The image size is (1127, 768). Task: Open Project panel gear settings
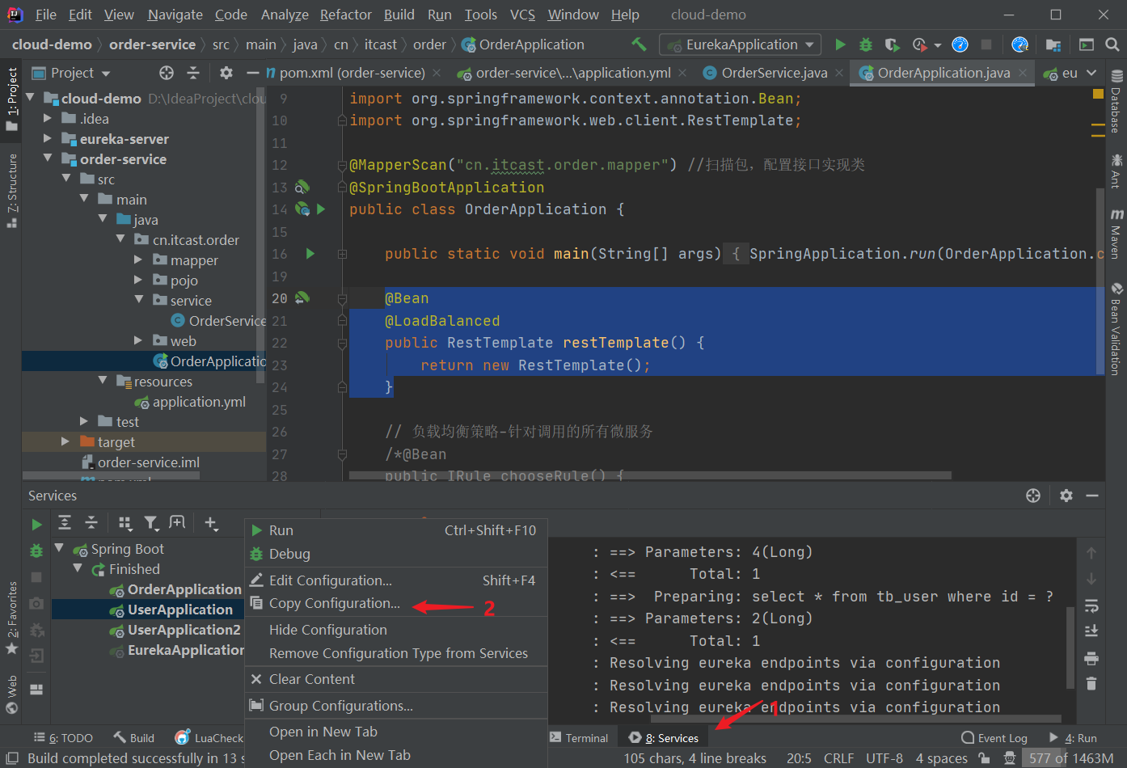tap(226, 73)
